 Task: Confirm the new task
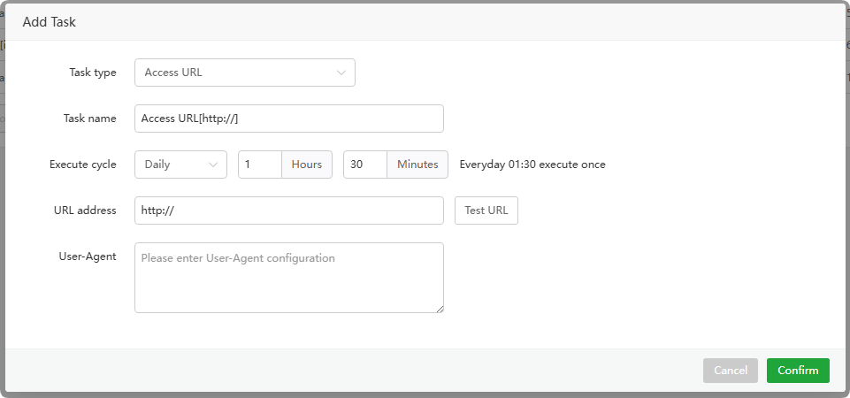point(798,371)
